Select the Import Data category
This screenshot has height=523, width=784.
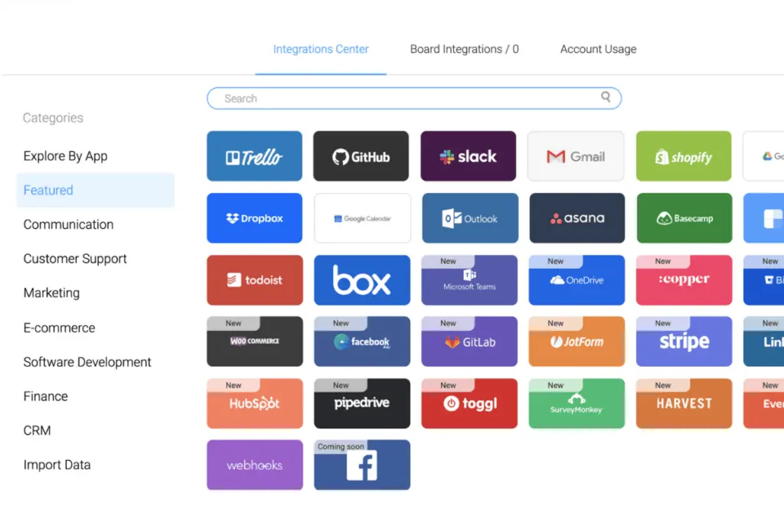pos(57,465)
